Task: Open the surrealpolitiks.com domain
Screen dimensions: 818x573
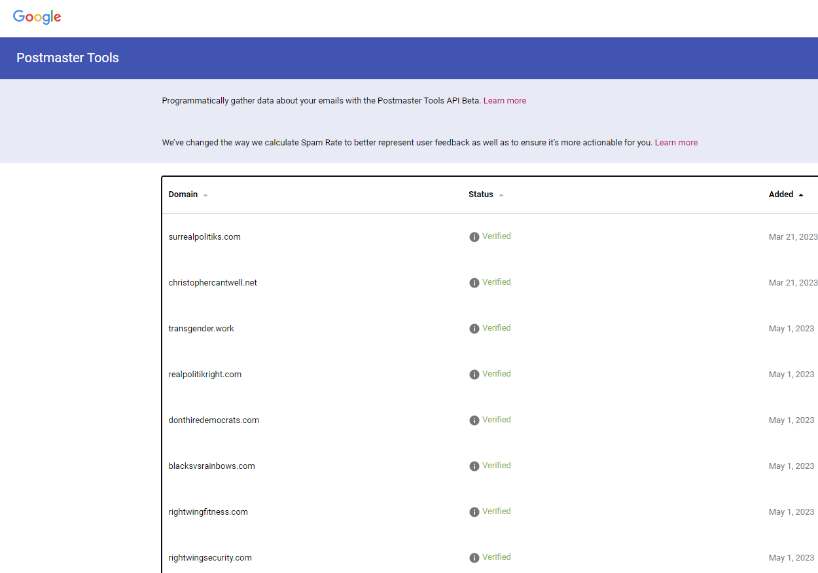Action: [204, 237]
